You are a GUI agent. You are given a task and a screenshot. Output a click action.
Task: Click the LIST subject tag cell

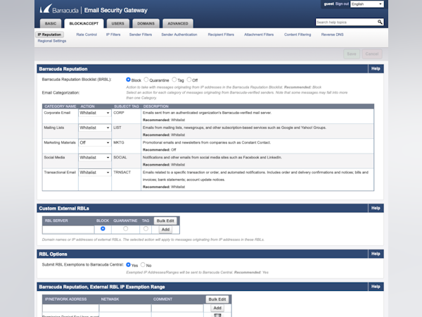click(x=126, y=131)
